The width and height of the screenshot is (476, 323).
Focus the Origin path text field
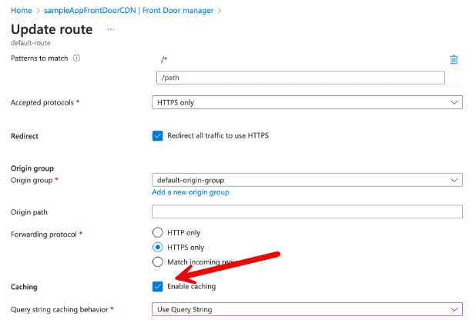click(307, 211)
